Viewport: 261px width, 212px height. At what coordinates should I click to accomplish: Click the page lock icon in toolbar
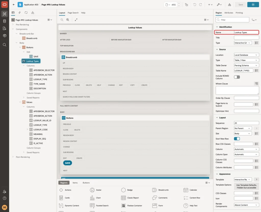[186, 5]
